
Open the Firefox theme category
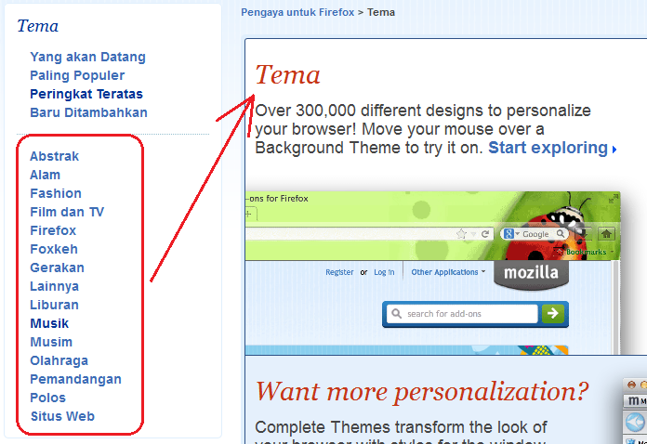tap(53, 230)
